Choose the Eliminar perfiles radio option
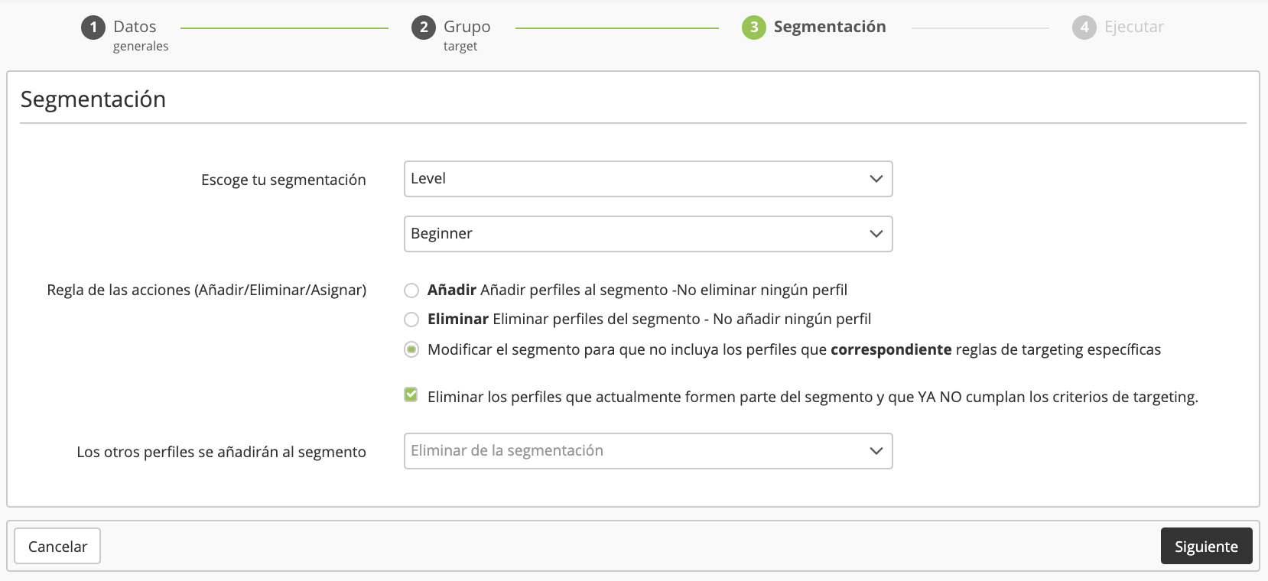The height and width of the screenshot is (581, 1268). pos(411,320)
